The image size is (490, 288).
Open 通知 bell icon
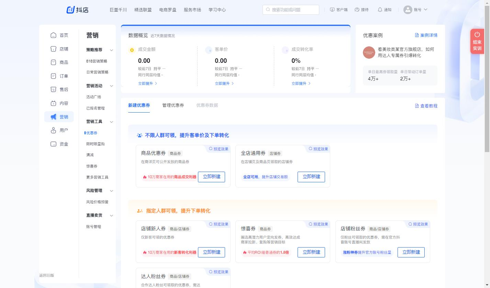[x=380, y=10]
